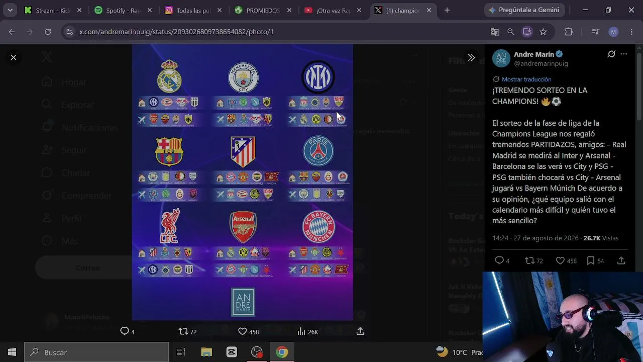The image size is (643, 362).
Task: Bookmark this page with the star
Action: pyautogui.click(x=543, y=32)
